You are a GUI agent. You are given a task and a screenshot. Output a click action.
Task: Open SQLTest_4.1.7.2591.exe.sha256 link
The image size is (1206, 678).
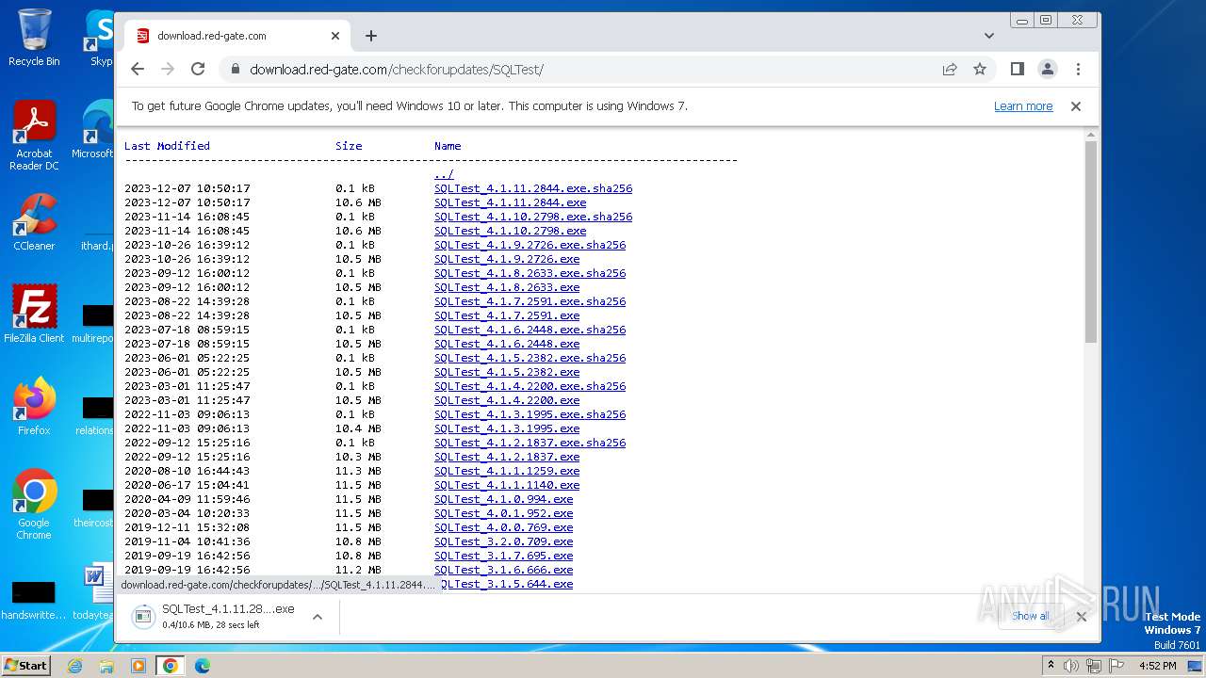(x=530, y=301)
